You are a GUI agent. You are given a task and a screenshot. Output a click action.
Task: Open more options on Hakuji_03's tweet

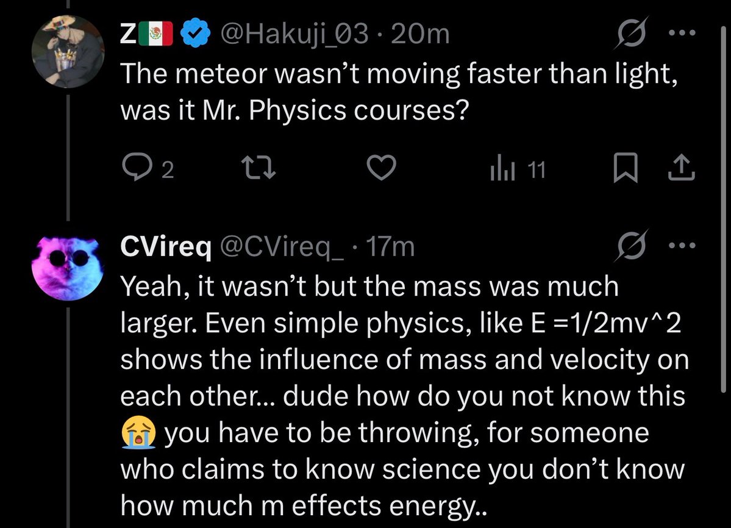point(686,35)
